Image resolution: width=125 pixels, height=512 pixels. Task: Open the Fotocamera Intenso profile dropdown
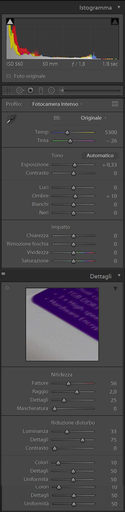click(x=57, y=104)
